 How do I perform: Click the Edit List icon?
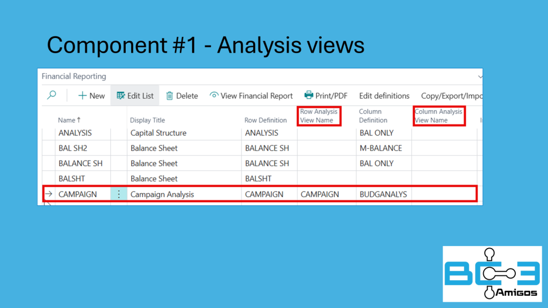pyautogui.click(x=120, y=96)
